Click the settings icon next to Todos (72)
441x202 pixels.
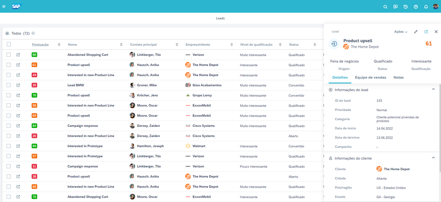click(33, 33)
